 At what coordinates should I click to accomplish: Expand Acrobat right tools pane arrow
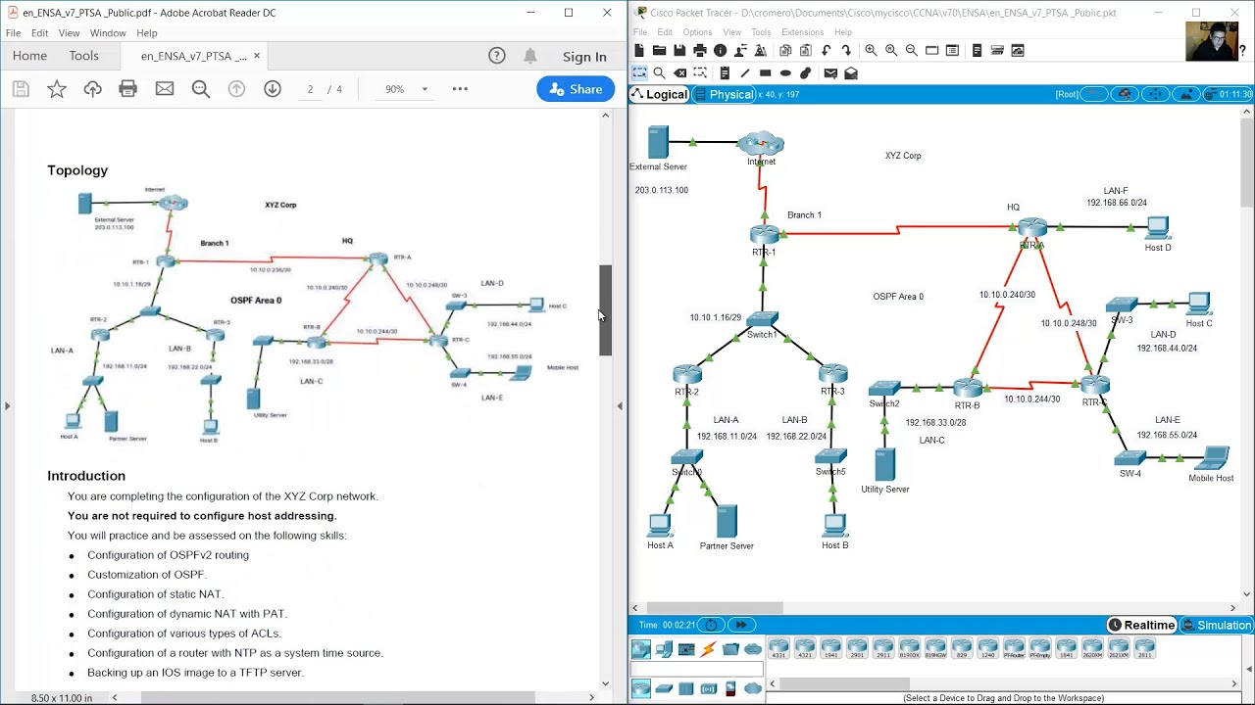point(620,405)
